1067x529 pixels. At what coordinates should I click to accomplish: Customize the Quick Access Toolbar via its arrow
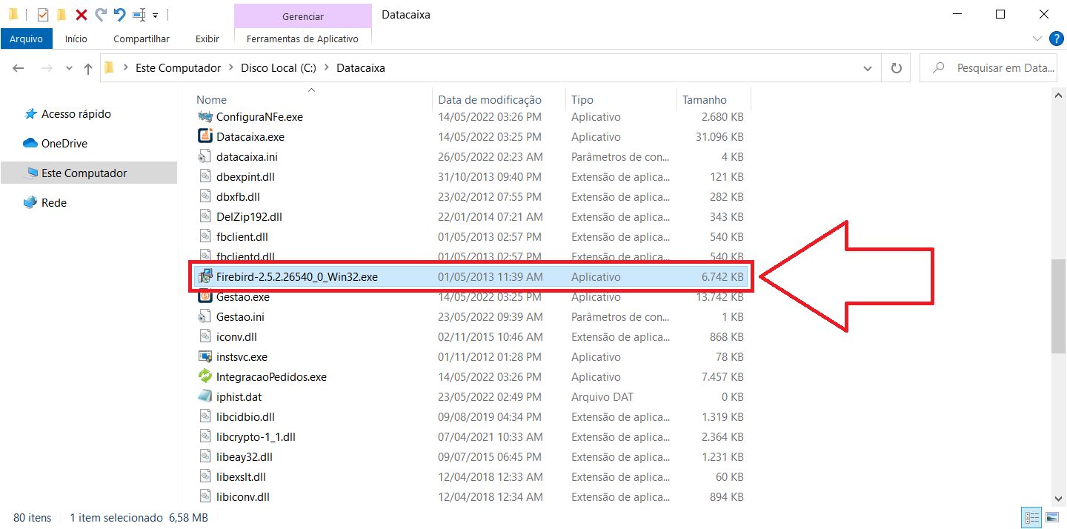tap(154, 15)
